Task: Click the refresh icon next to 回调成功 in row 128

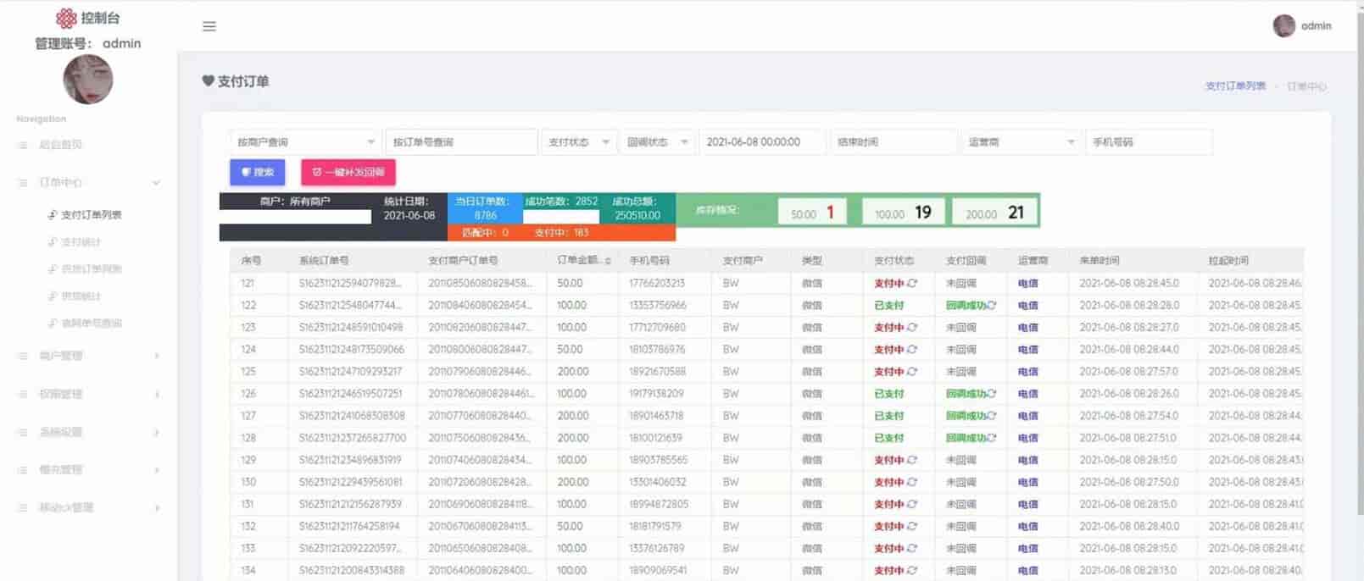Action: click(991, 438)
